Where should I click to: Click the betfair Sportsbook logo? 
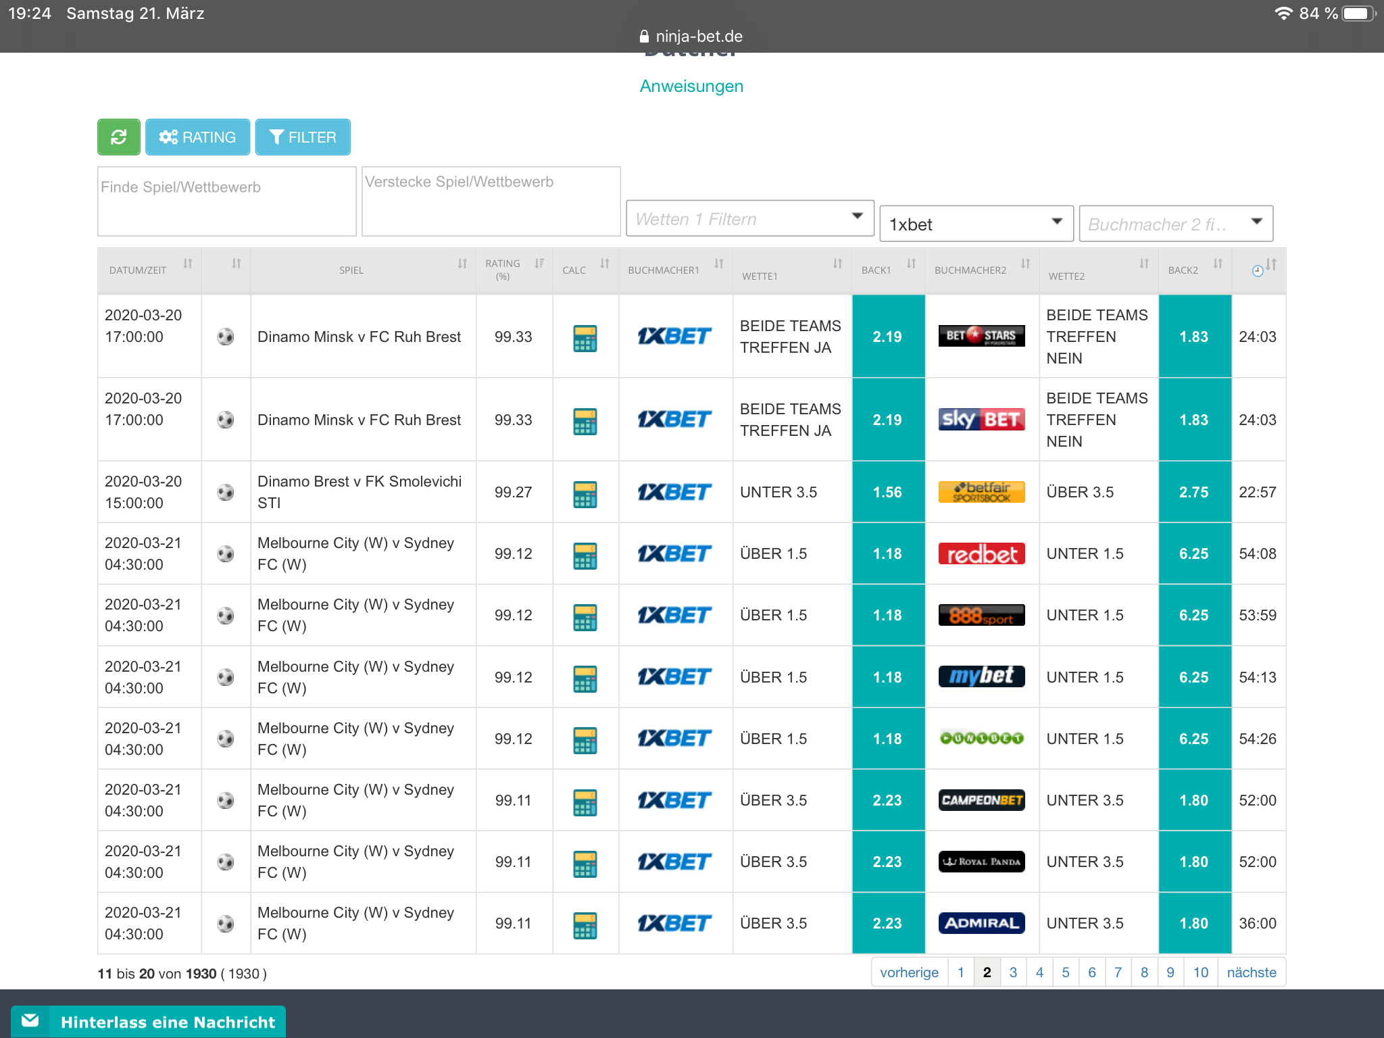pos(981,492)
